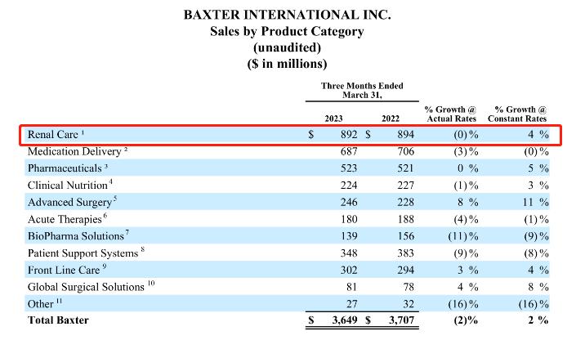Click Medication Delivery 2022 value '706'
The height and width of the screenshot is (340, 585).
coord(405,151)
